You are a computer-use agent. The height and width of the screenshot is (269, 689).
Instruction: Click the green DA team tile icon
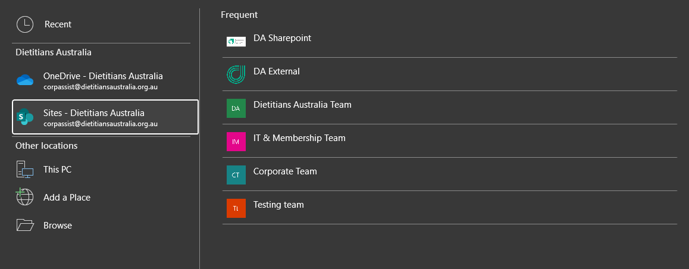236,108
